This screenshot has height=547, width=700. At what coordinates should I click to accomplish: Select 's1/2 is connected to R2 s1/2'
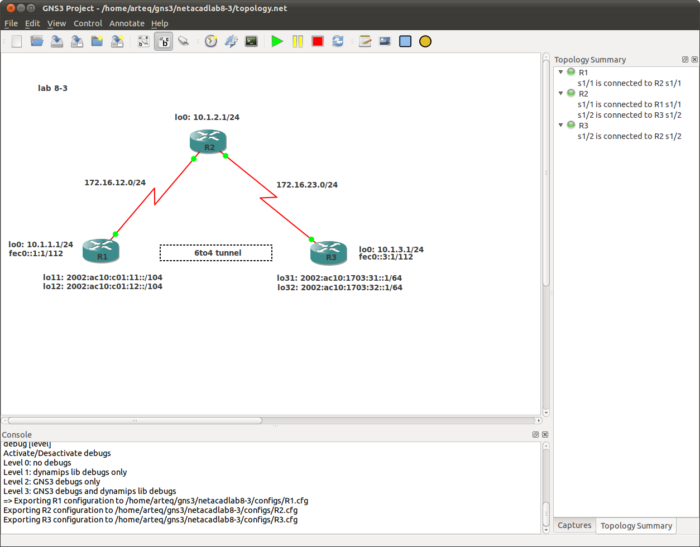(x=630, y=136)
